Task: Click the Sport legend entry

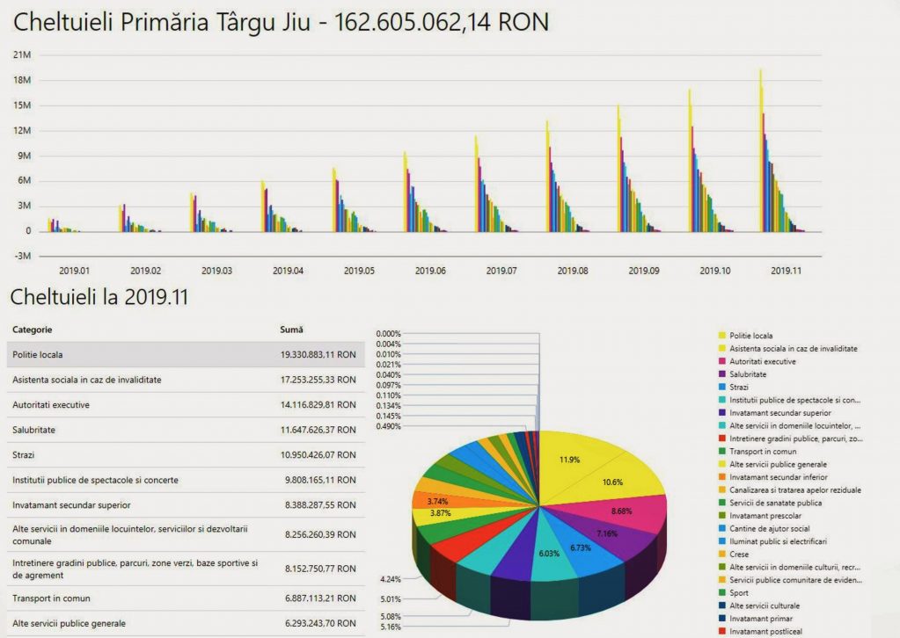Action: pos(739,593)
